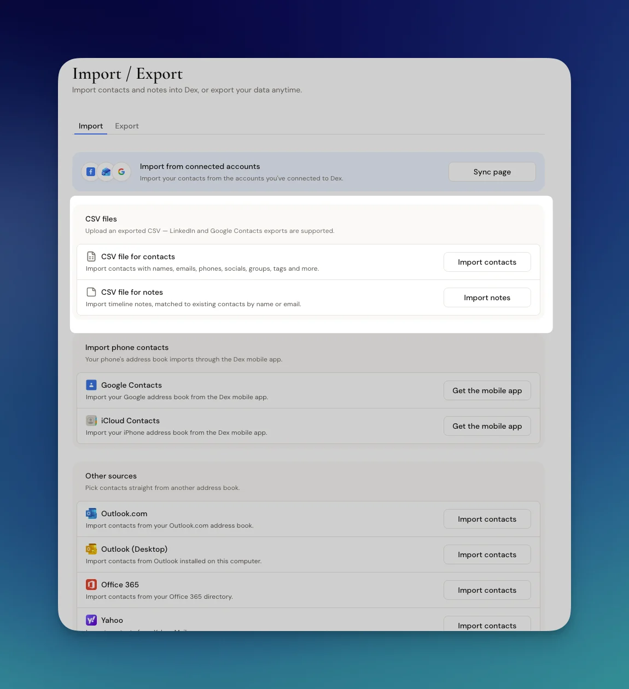The height and width of the screenshot is (689, 629).
Task: Click the Outlook.com icon
Action: point(91,513)
